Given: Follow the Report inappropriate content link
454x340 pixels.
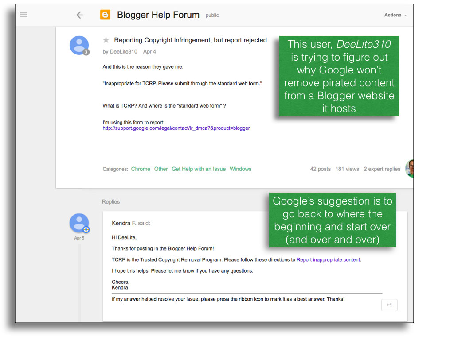Looking at the screenshot, I should click(329, 259).
